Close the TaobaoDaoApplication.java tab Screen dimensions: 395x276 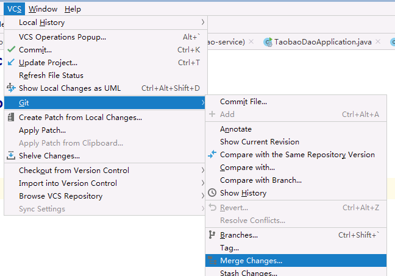(378, 41)
